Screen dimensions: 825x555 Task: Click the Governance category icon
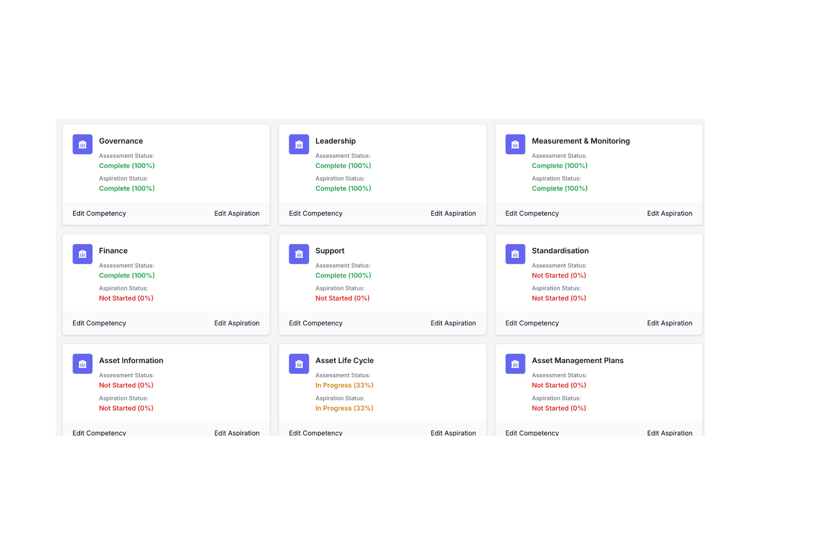tap(82, 144)
